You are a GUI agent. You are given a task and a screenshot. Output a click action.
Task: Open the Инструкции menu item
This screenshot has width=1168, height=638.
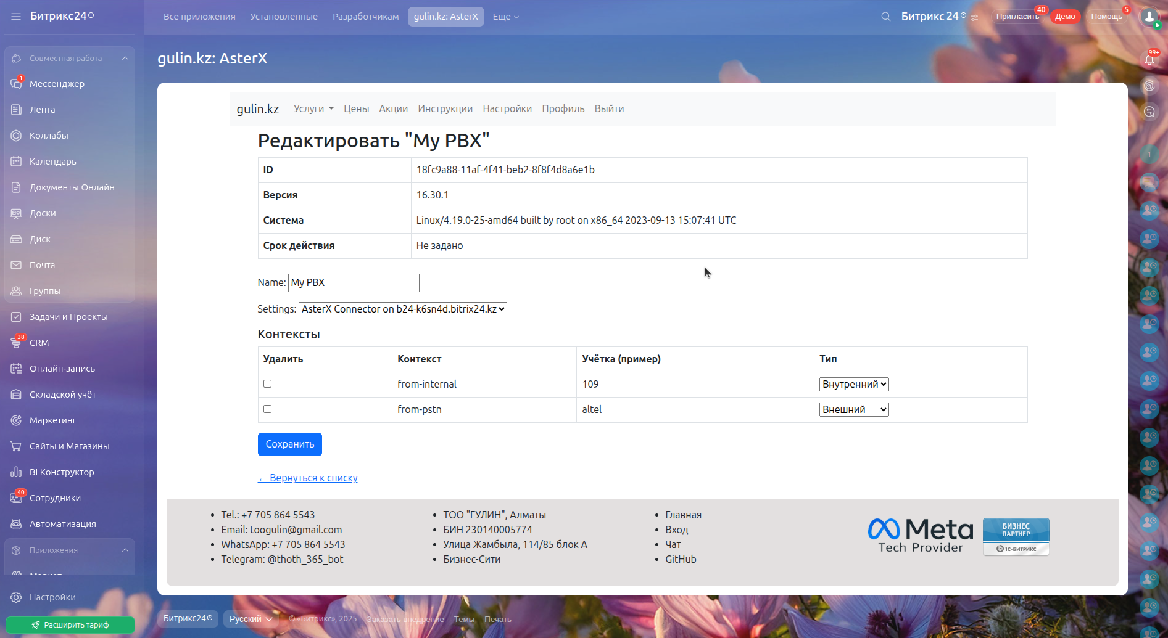(x=445, y=109)
